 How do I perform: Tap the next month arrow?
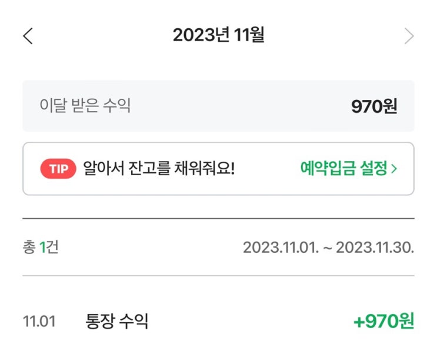[x=409, y=36]
